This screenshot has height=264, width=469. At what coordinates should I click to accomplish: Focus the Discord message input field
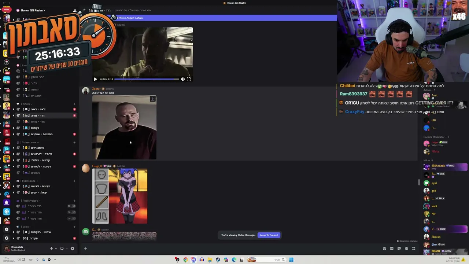(x=234, y=249)
